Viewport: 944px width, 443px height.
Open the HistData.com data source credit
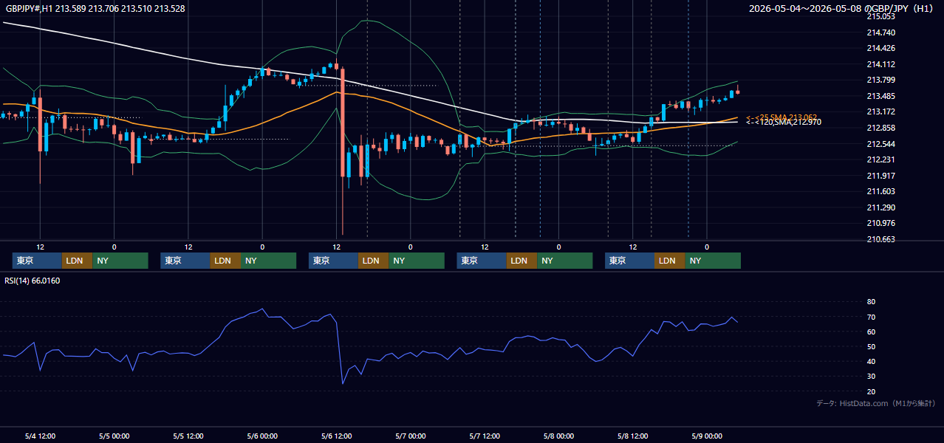pos(876,403)
